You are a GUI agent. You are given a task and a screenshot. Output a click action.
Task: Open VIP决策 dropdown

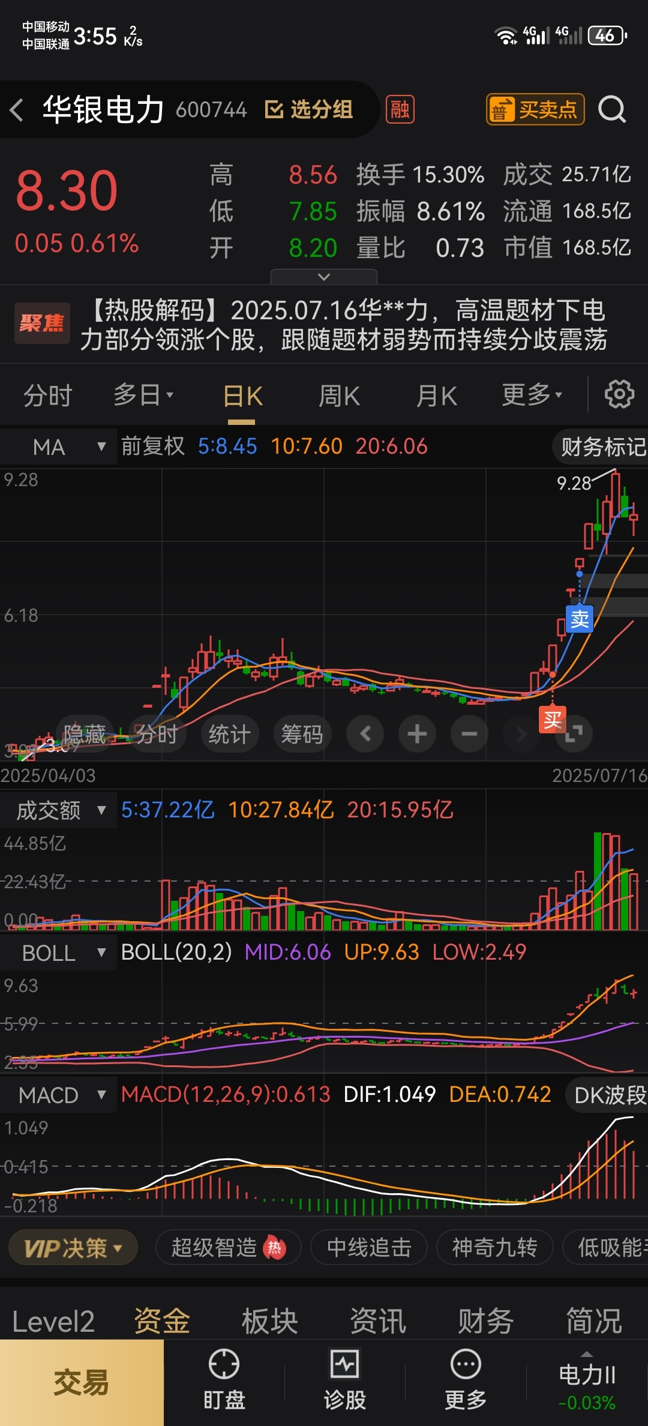click(x=73, y=1248)
